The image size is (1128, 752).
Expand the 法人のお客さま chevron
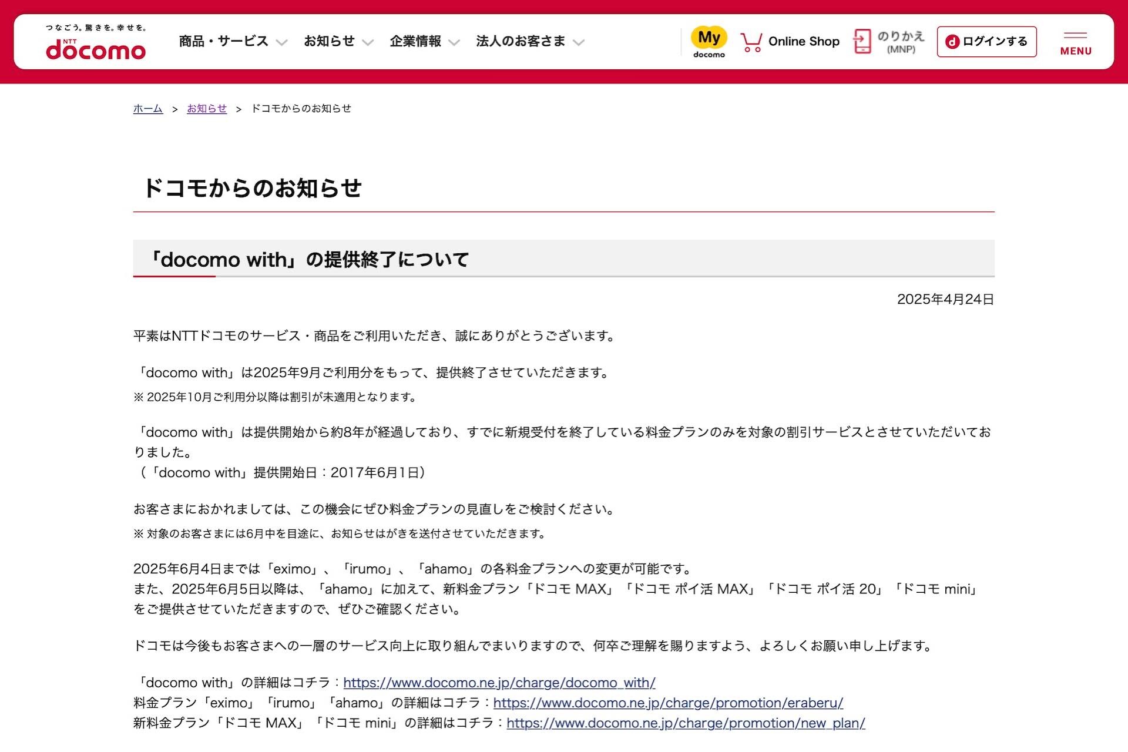pos(579,42)
